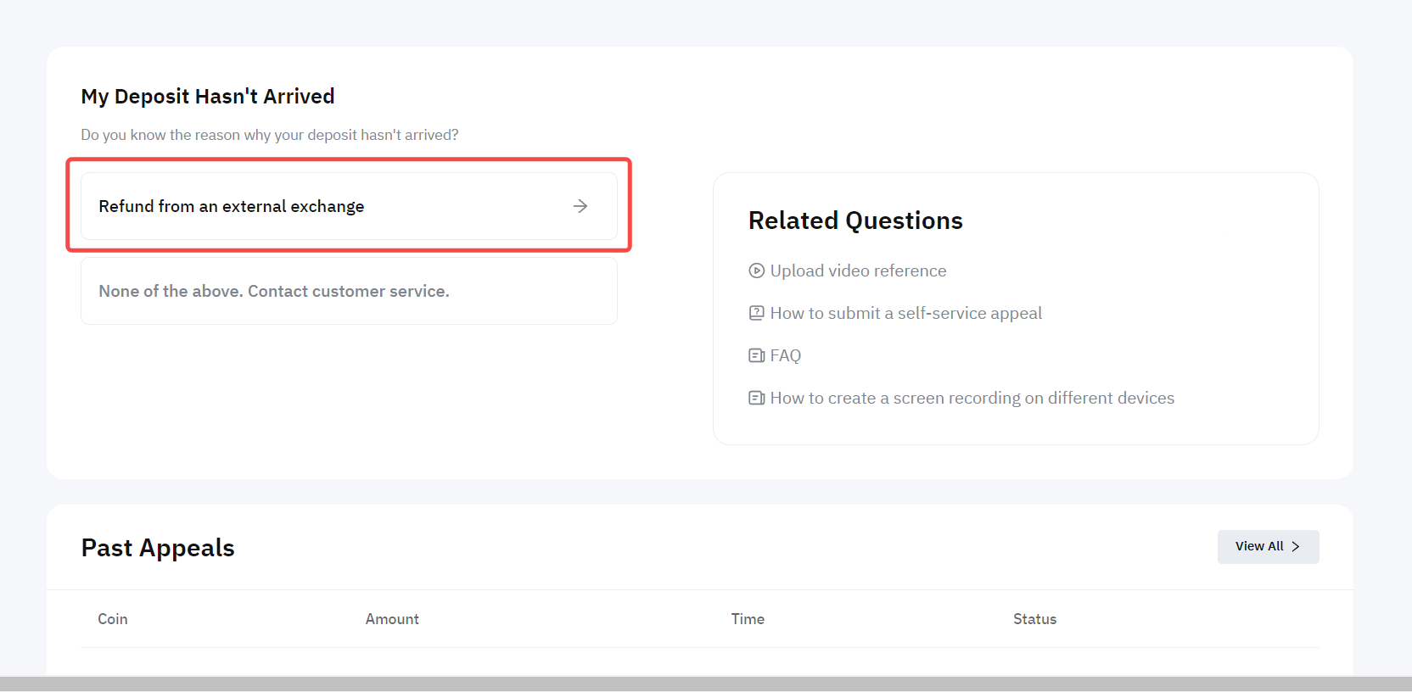
Task: Click the document icon next to FAQ
Action: point(756,355)
